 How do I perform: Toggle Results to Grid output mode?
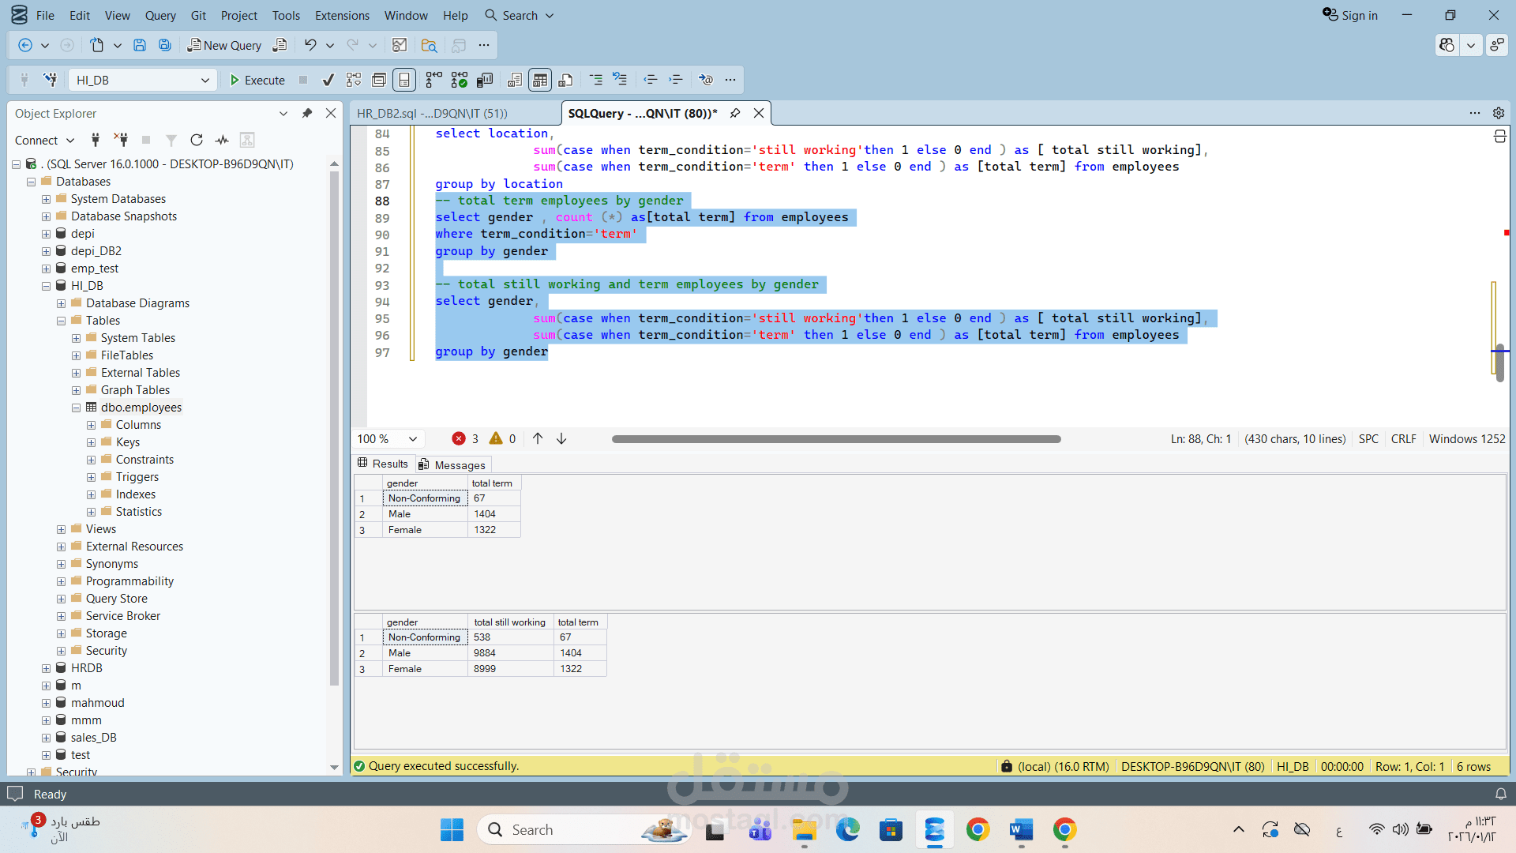[540, 80]
